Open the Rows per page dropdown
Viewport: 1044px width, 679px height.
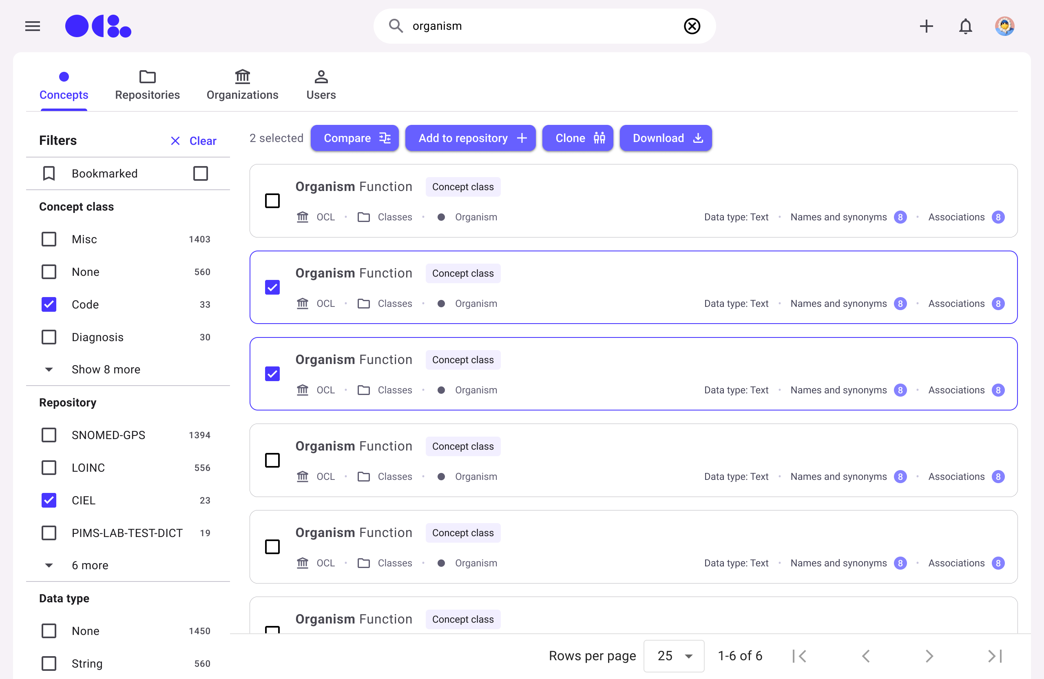[674, 656]
